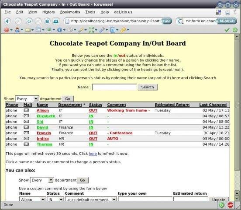Open search engine chooser icon in search bar
Viewport: 241px width, 210px height.
tap(181, 21)
